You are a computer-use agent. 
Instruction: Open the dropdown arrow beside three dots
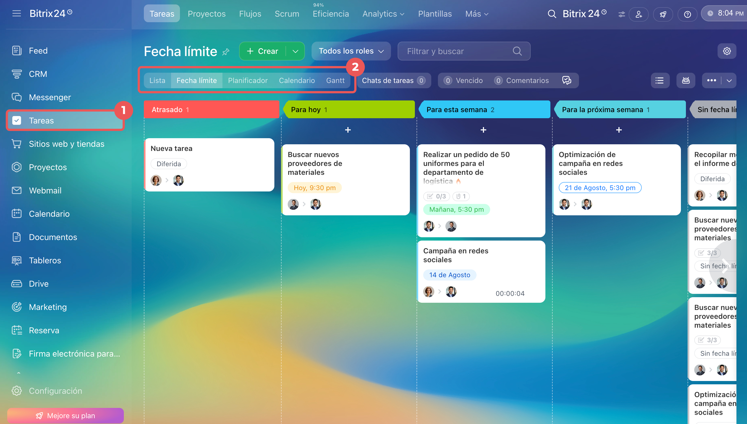(x=729, y=80)
